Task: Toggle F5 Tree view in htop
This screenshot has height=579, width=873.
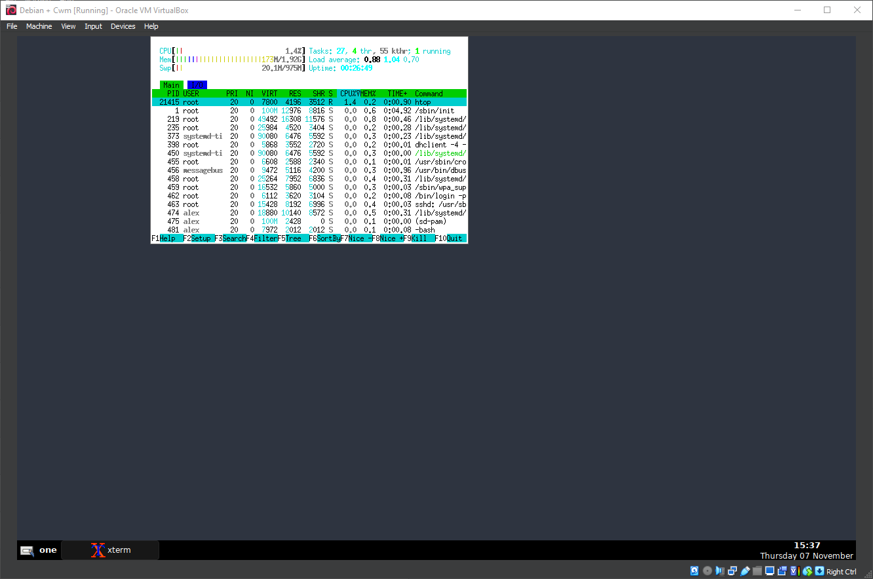Action: pyautogui.click(x=293, y=238)
